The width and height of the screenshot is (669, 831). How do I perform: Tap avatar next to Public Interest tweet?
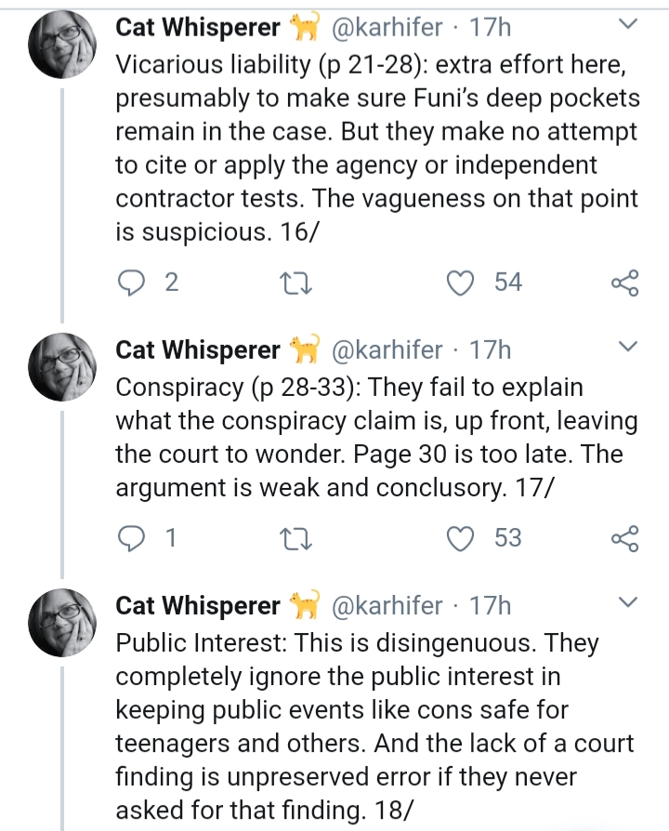(62, 623)
